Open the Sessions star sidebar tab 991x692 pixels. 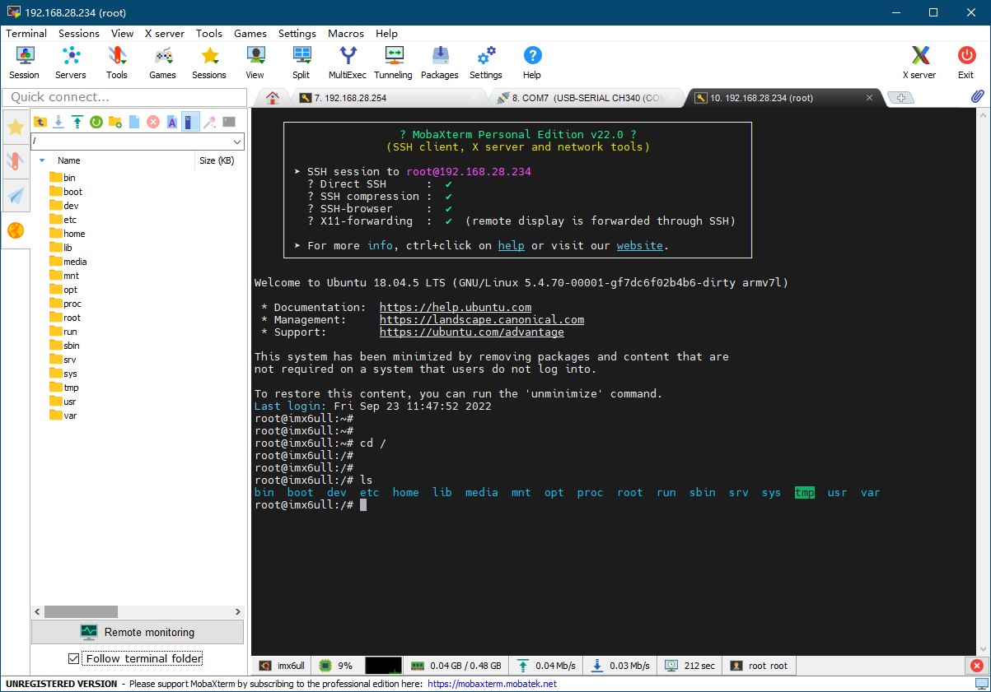tap(16, 126)
